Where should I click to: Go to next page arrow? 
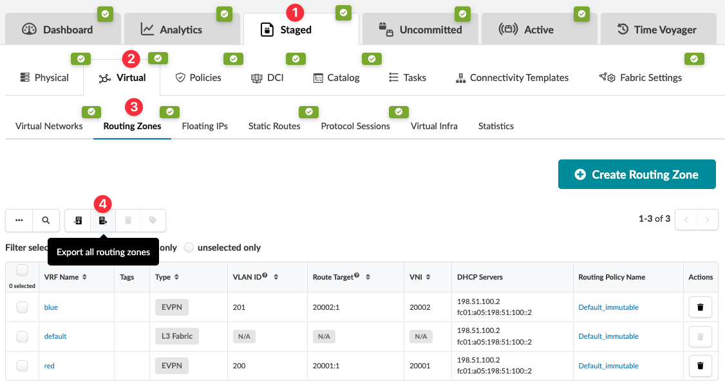[707, 220]
